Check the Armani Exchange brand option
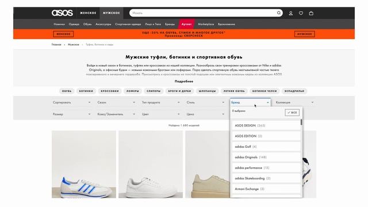This screenshot has height=207, width=368. tap(266, 189)
